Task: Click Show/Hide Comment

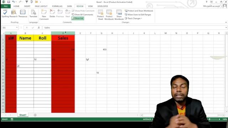Action: click(x=83, y=11)
